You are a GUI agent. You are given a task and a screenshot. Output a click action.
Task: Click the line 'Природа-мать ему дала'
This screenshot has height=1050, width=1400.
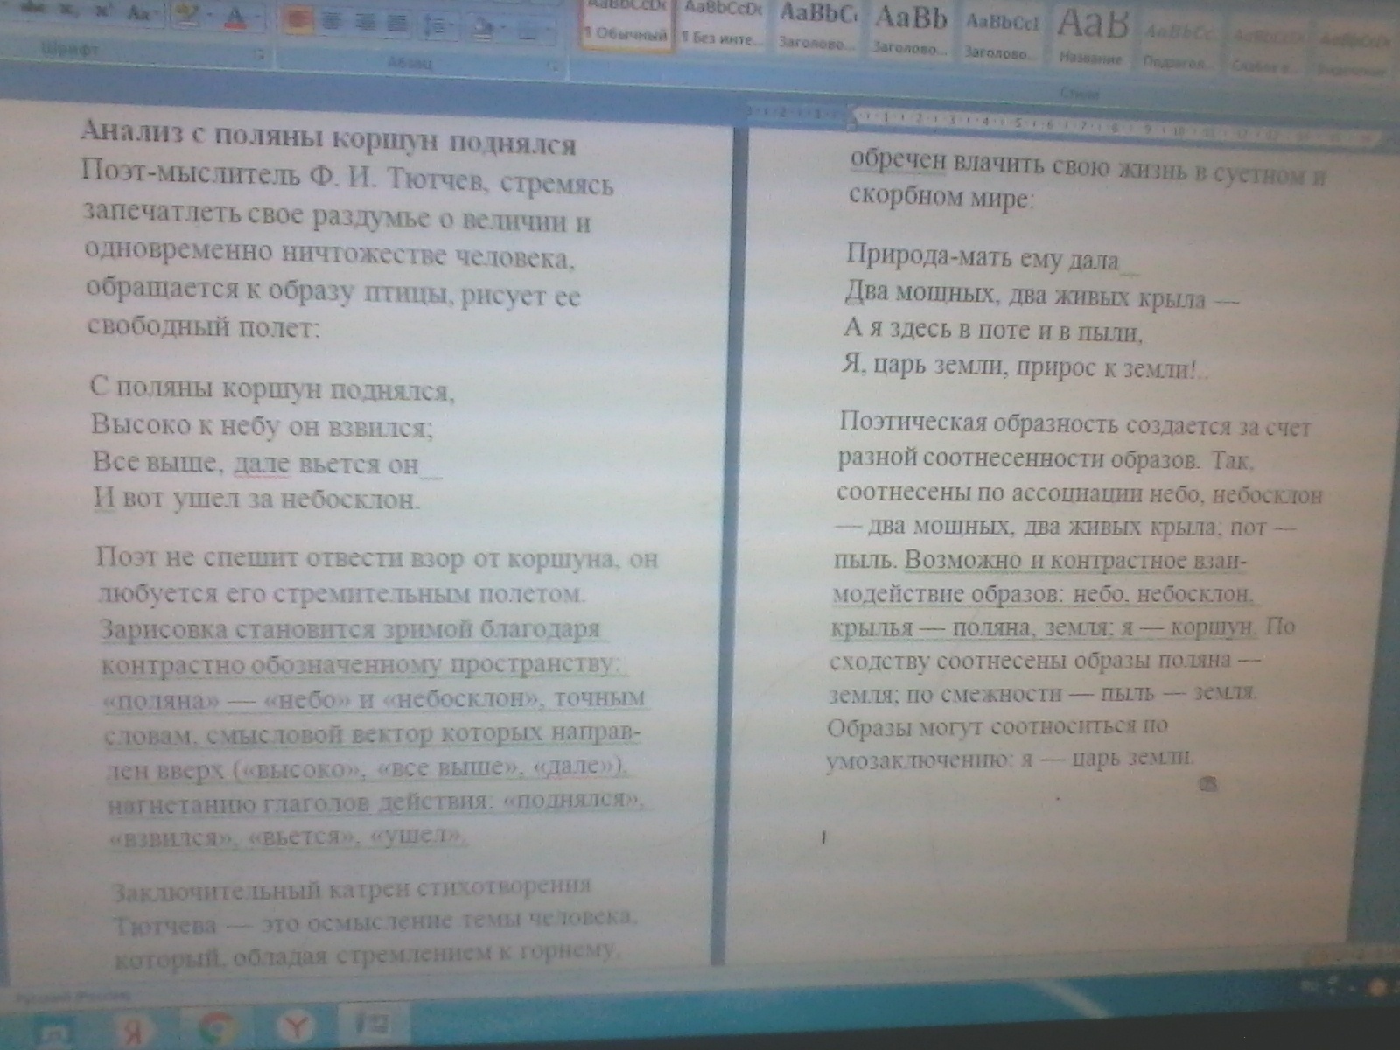click(983, 257)
